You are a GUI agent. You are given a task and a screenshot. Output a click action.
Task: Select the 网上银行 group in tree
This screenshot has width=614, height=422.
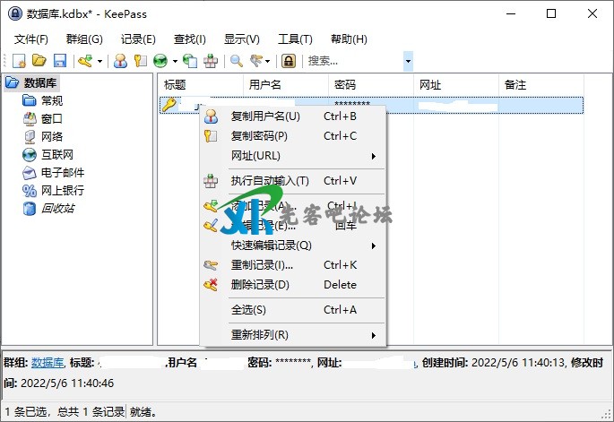63,191
